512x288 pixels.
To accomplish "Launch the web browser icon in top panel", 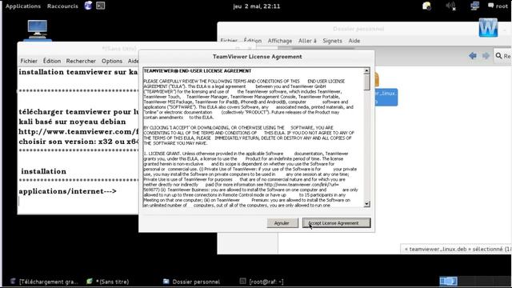I will point(88,6).
